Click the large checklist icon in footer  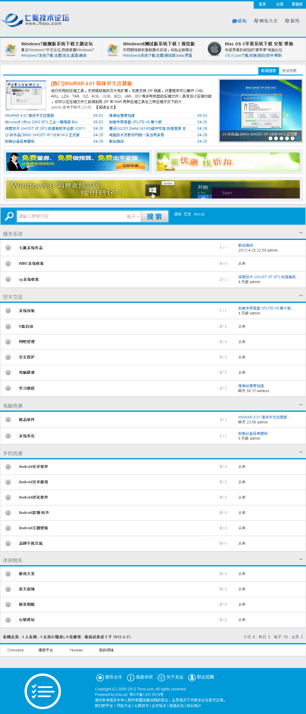tap(43, 691)
